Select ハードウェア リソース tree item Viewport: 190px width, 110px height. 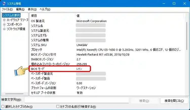pyautogui.click(x=17, y=20)
